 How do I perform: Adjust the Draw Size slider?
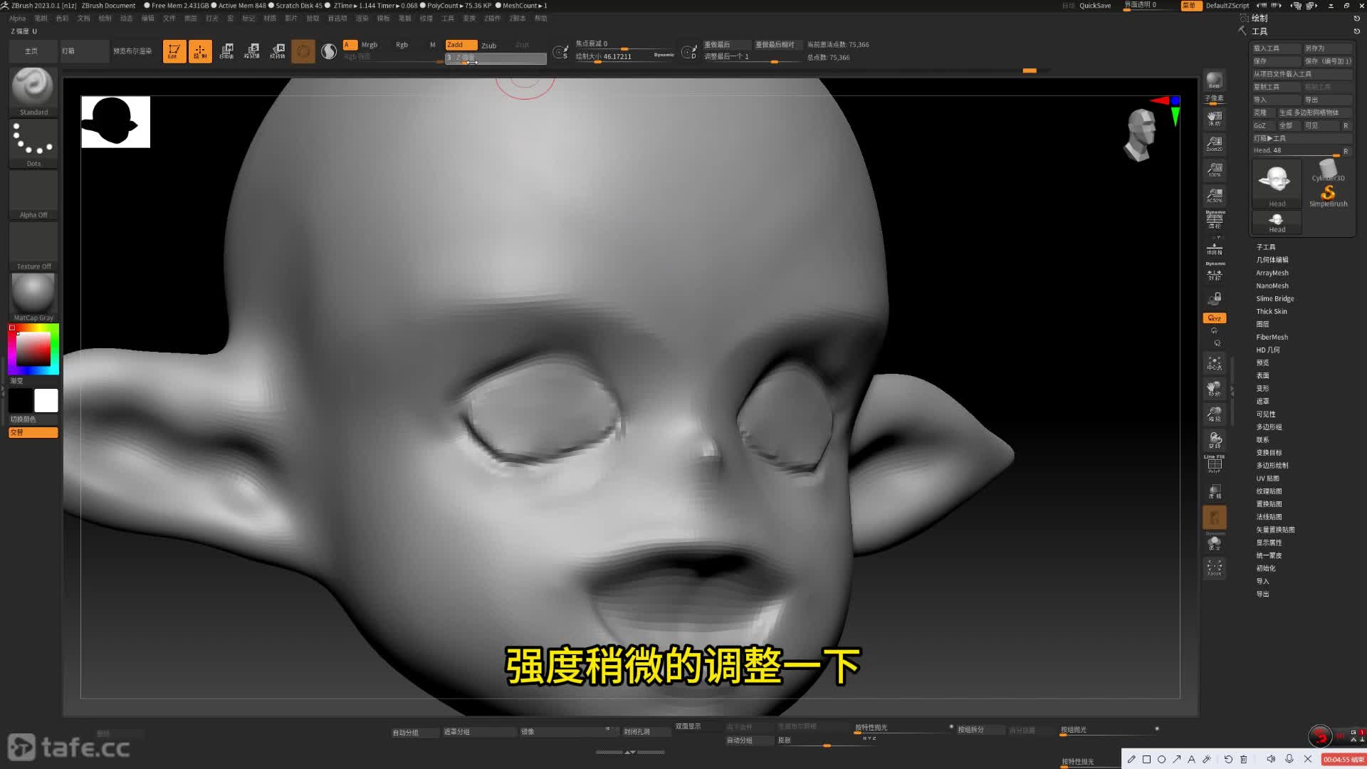pyautogui.click(x=624, y=57)
